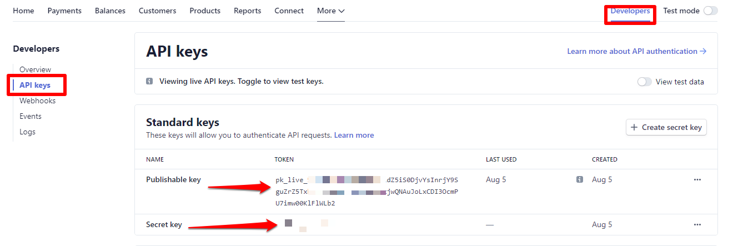The image size is (733, 246).
Task: Open the three-dot menu for Secret key
Action: 697,225
